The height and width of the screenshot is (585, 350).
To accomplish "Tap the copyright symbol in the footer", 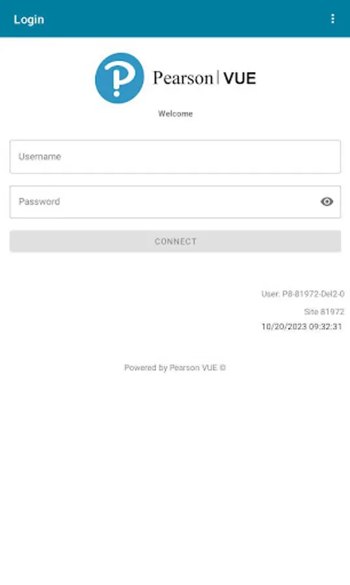I will (x=222, y=368).
